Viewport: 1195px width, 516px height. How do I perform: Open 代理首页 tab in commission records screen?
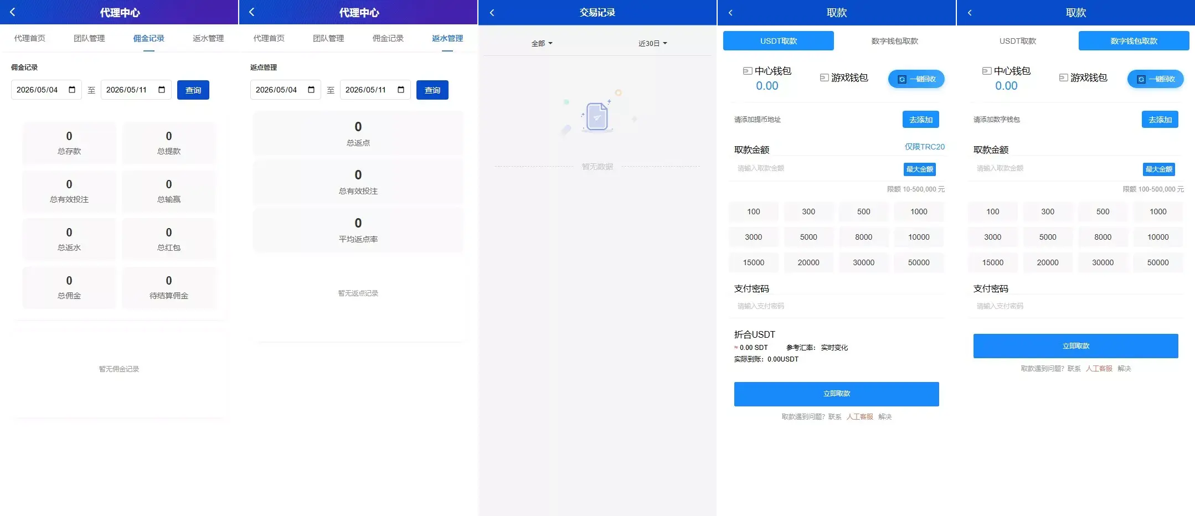[x=30, y=38]
